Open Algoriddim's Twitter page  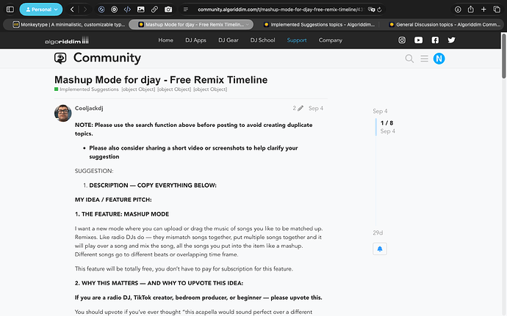tap(451, 40)
